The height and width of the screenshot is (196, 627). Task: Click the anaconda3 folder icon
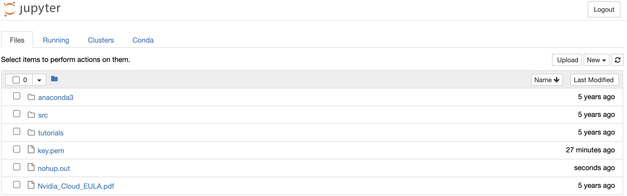(x=31, y=97)
